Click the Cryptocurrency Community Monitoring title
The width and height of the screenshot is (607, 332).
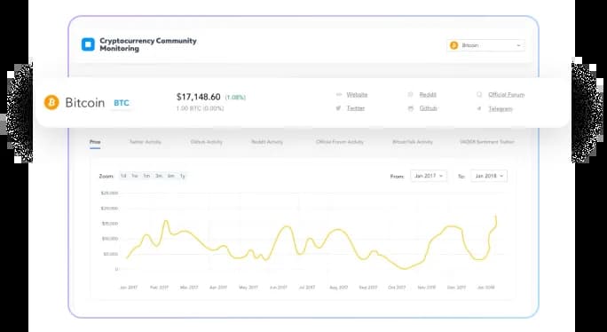[148, 44]
